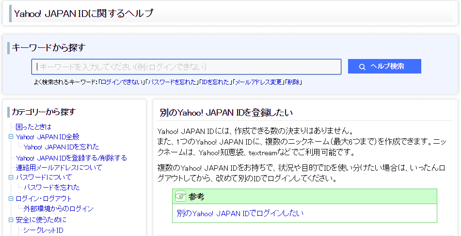Click the キーワードから探す heading
Image resolution: width=461 pixels, height=236 pixels.
[48, 47]
